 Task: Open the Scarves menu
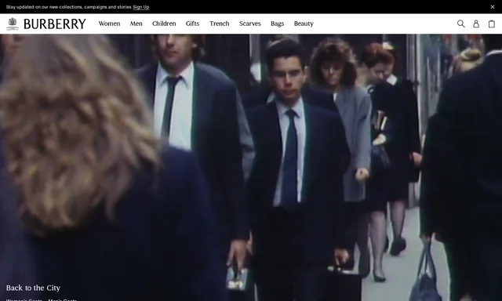pyautogui.click(x=250, y=24)
